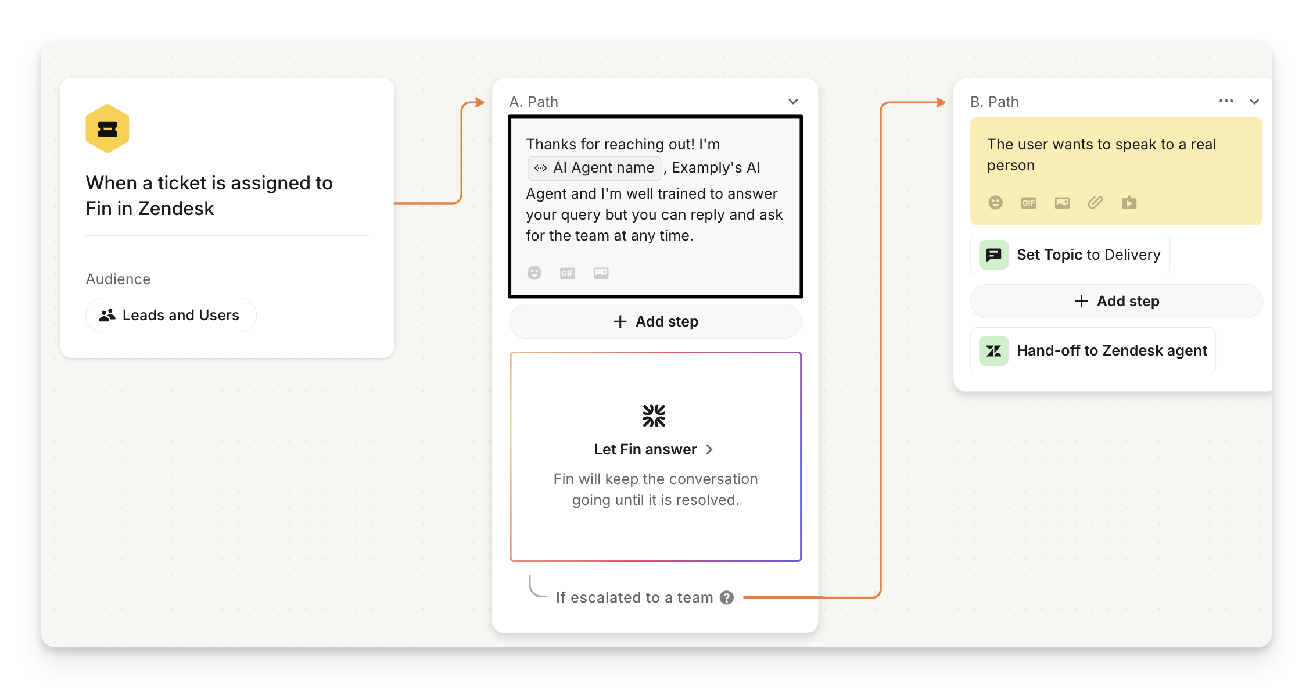Screen dimensions: 1313x688
Task: Select the Leads and Users audience pill
Action: pyautogui.click(x=170, y=315)
